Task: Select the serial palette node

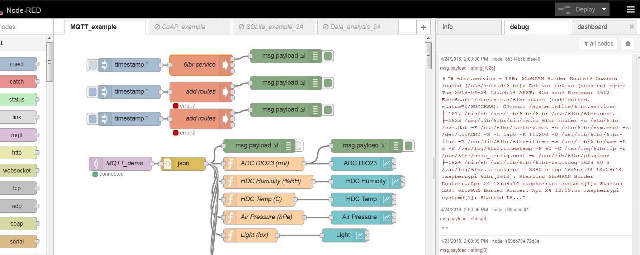Action: click(19, 241)
